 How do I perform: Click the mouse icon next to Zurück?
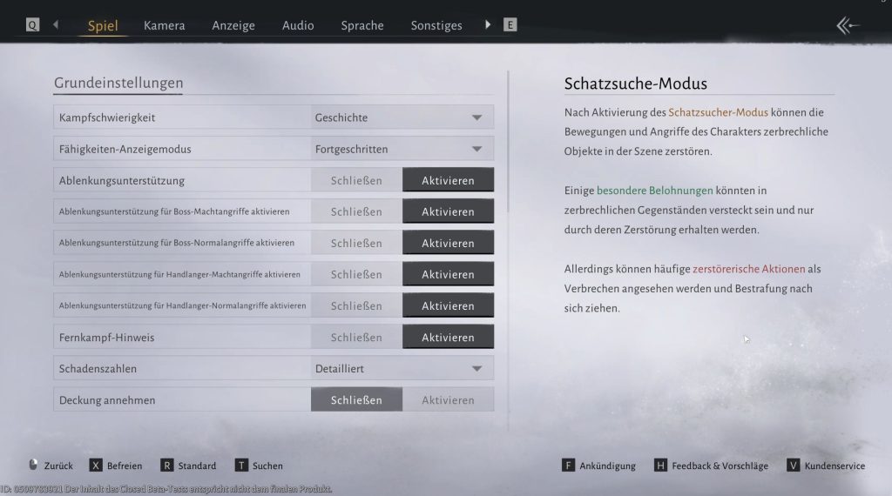click(x=33, y=466)
